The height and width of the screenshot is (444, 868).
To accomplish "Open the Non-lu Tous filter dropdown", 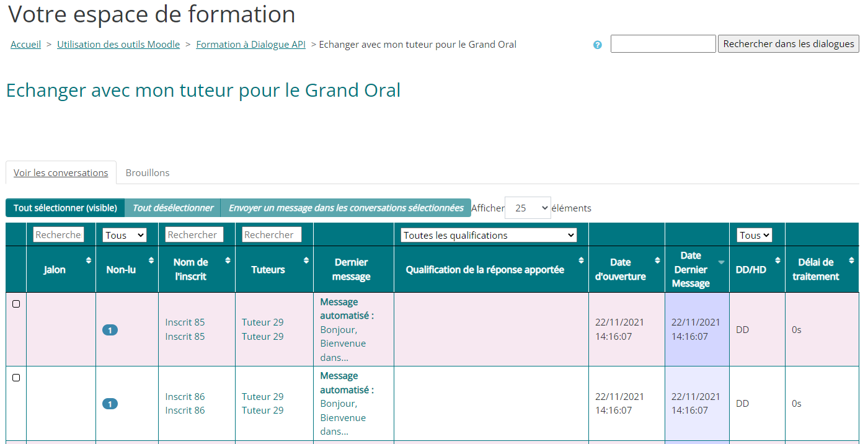I will coord(125,235).
